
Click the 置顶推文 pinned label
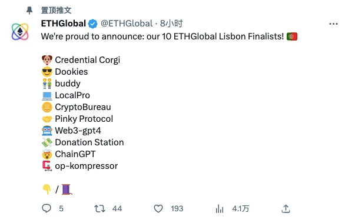point(56,10)
